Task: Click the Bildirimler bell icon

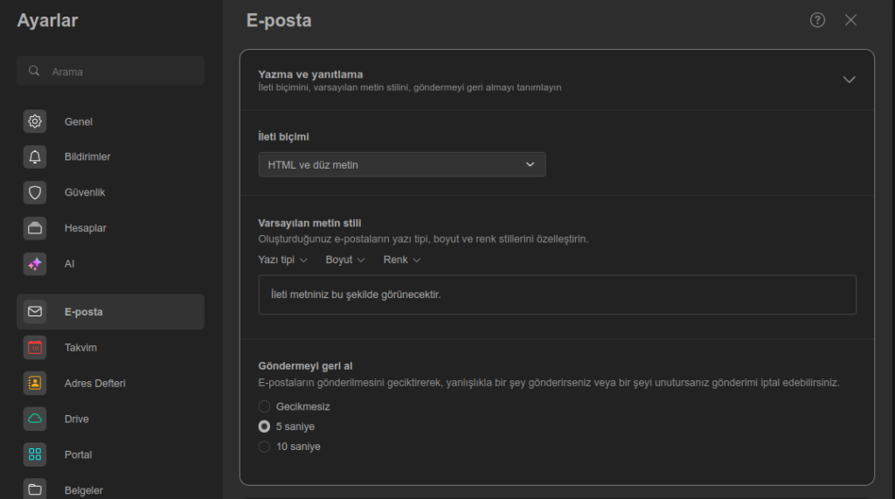Action: [35, 157]
